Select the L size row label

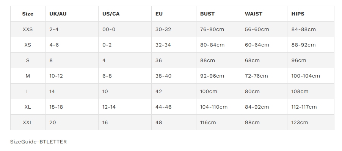[x=28, y=91]
